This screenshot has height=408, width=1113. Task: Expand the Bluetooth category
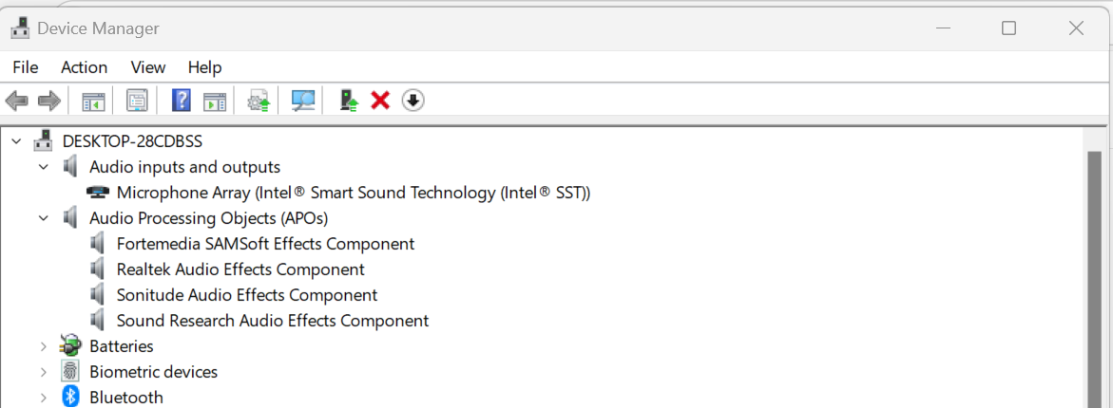point(43,398)
